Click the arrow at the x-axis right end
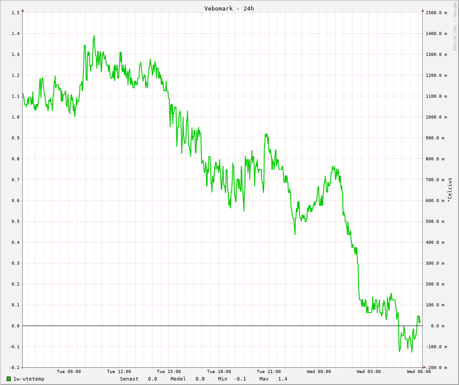Image resolution: width=459 pixels, height=385 pixels. 424,367
